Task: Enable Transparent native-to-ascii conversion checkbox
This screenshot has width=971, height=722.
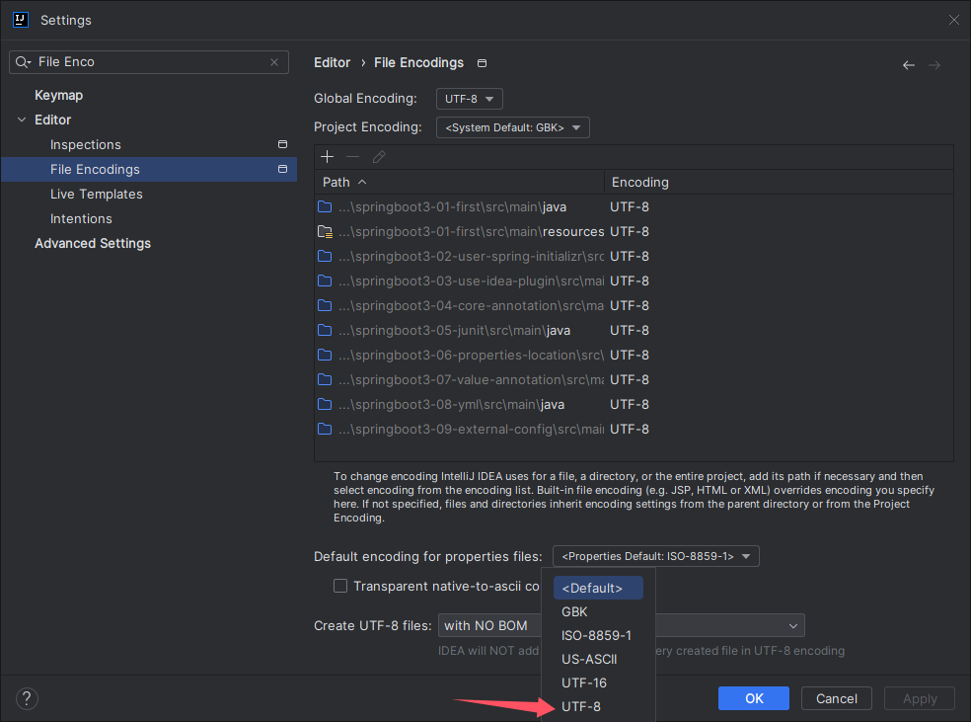Action: point(340,586)
